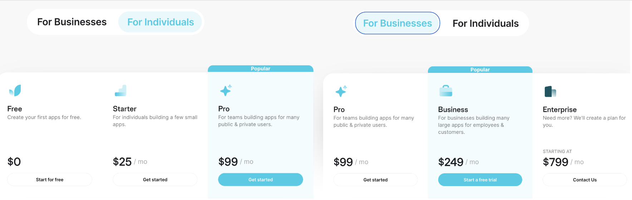Screen dimensions: 632x200
Task: Switch to the unselected For Individuals tab
Action: coord(485,24)
